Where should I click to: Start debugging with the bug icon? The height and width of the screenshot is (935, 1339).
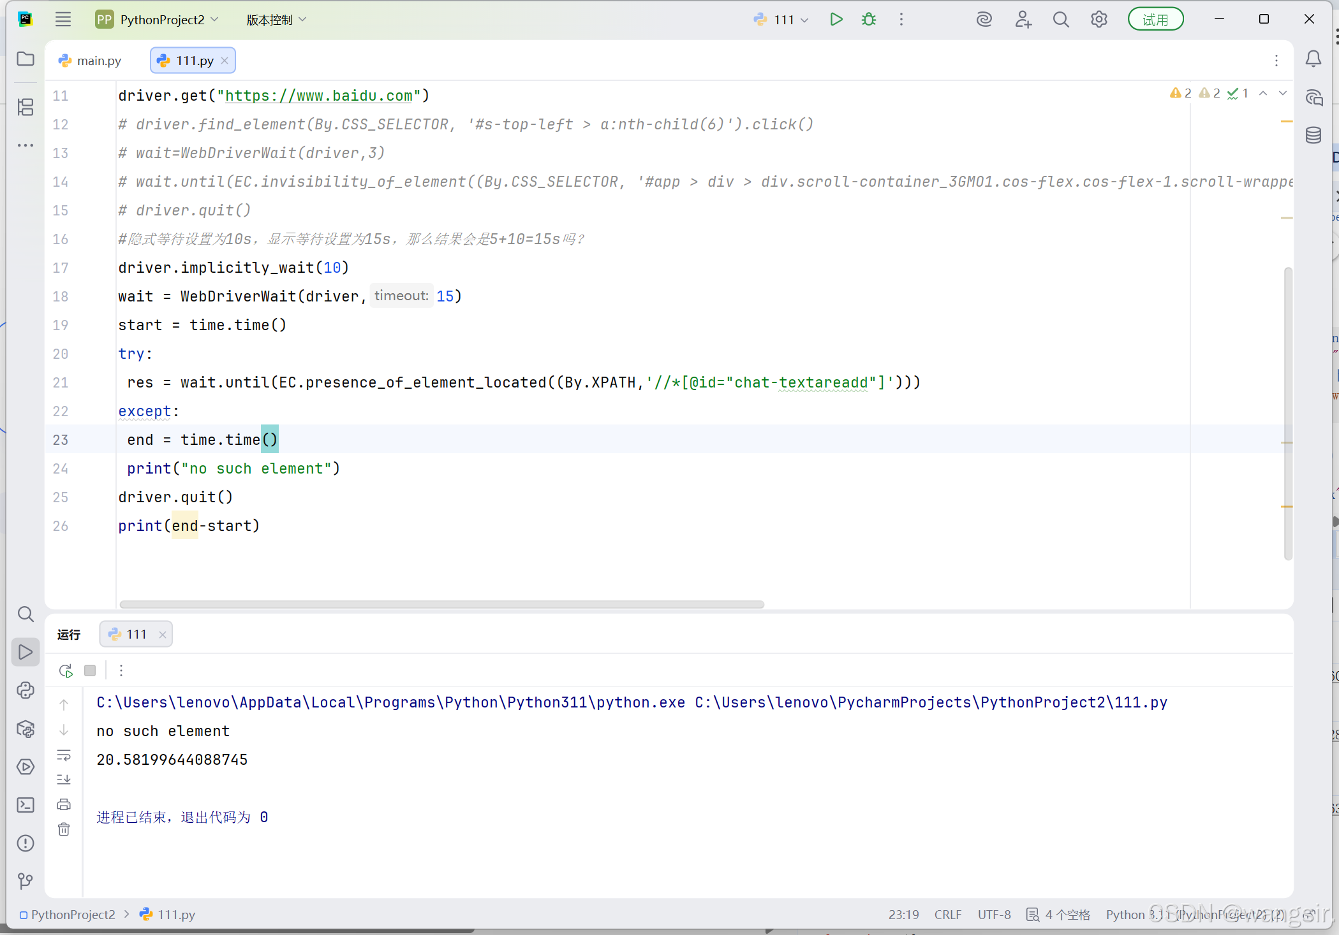869,20
